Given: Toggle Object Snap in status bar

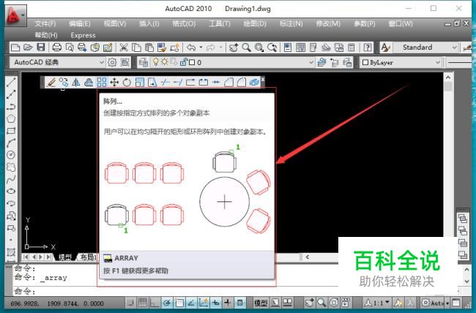Looking at the screenshot, I should pyautogui.click(x=179, y=303).
